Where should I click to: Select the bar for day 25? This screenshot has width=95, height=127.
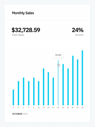point(73,81)
